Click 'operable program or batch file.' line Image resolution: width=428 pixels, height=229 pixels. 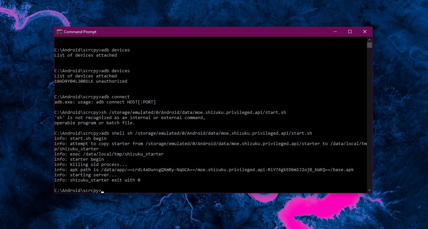[x=95, y=123]
